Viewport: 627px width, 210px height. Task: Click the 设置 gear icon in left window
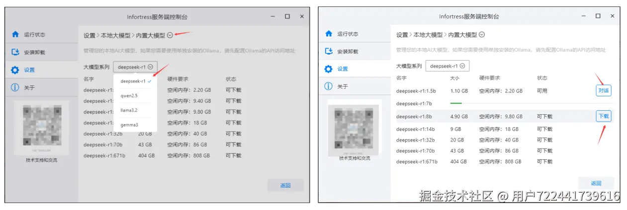(x=15, y=70)
